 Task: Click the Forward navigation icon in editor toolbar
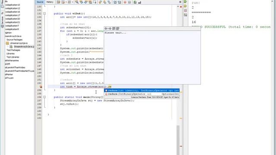(x=69, y=2)
